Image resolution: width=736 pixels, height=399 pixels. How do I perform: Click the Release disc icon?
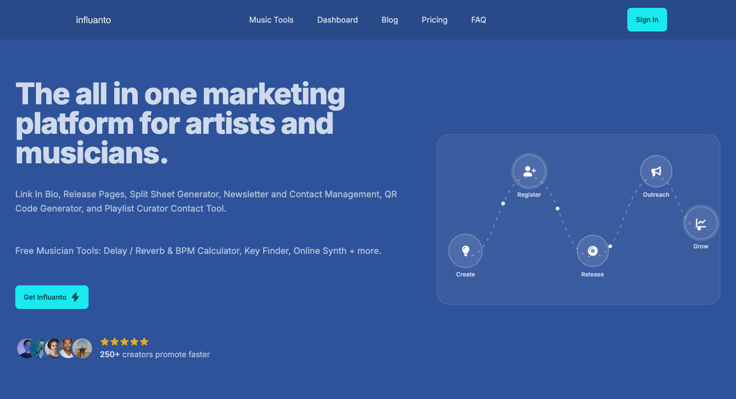(x=593, y=251)
